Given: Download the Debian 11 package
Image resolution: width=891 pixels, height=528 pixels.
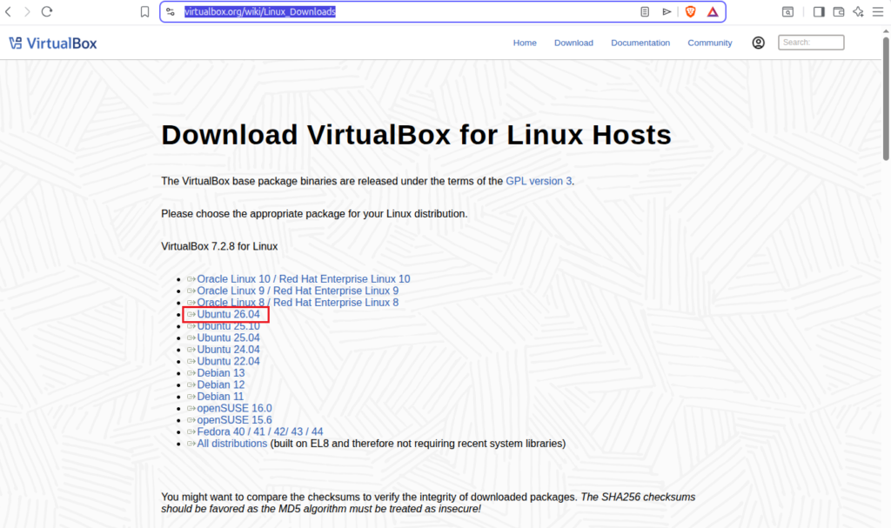Looking at the screenshot, I should (220, 397).
